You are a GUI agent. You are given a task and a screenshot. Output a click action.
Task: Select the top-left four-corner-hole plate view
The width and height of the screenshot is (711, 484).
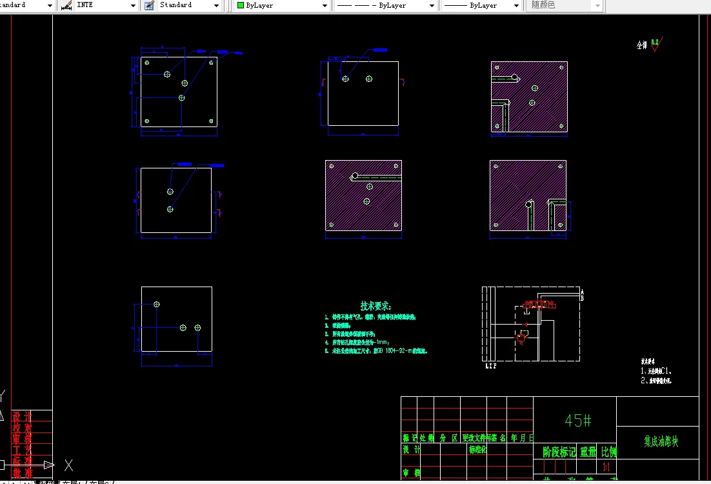point(179,92)
